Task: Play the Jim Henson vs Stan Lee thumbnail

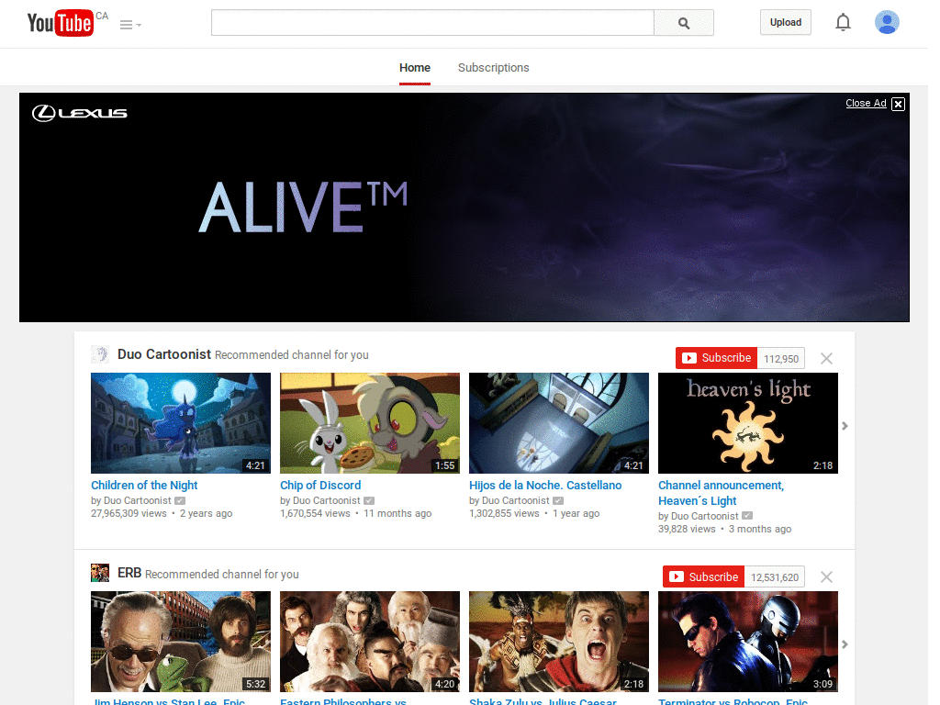Action: pos(181,642)
